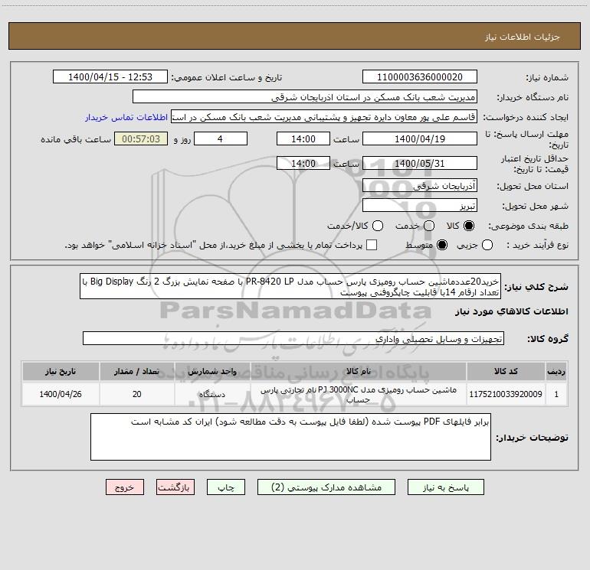Click the تعداد / مقدار column header

pyautogui.click(x=136, y=371)
